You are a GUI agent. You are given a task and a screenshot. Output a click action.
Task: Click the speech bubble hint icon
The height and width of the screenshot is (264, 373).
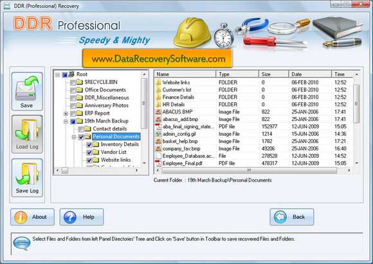tap(22, 243)
